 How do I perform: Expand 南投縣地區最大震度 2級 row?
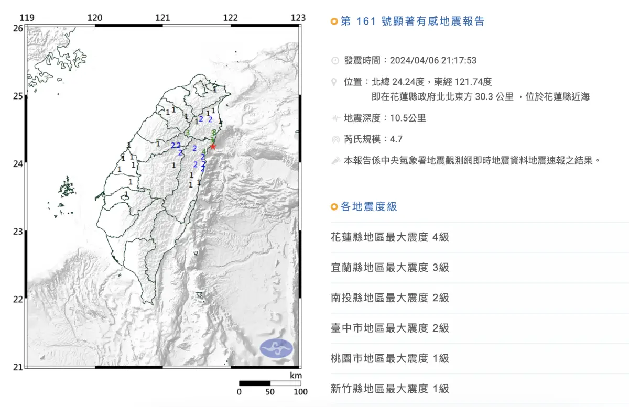click(x=390, y=298)
